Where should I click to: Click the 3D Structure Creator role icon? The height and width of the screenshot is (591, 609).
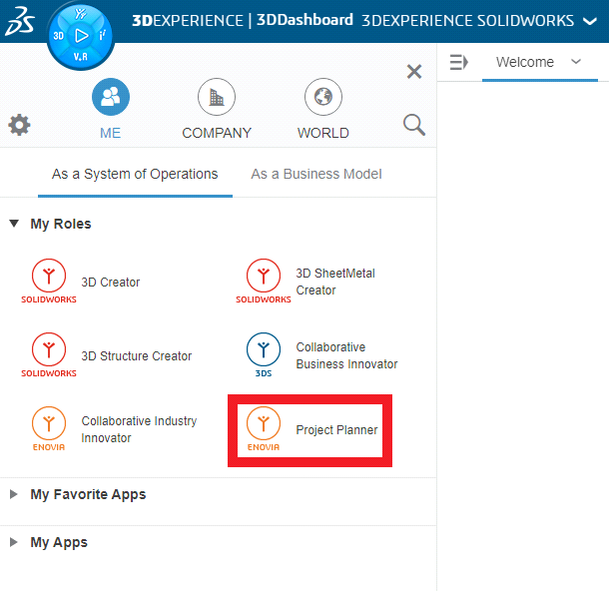click(49, 355)
